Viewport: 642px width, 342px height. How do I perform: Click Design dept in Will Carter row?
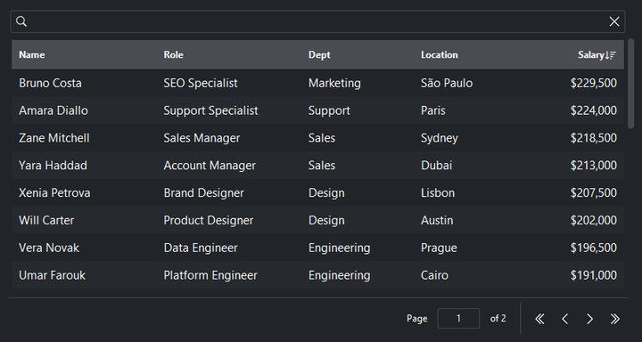pyautogui.click(x=326, y=220)
